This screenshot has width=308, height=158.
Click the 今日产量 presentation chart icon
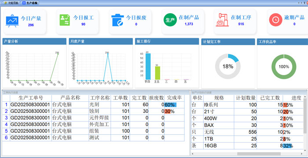[x=12, y=21]
